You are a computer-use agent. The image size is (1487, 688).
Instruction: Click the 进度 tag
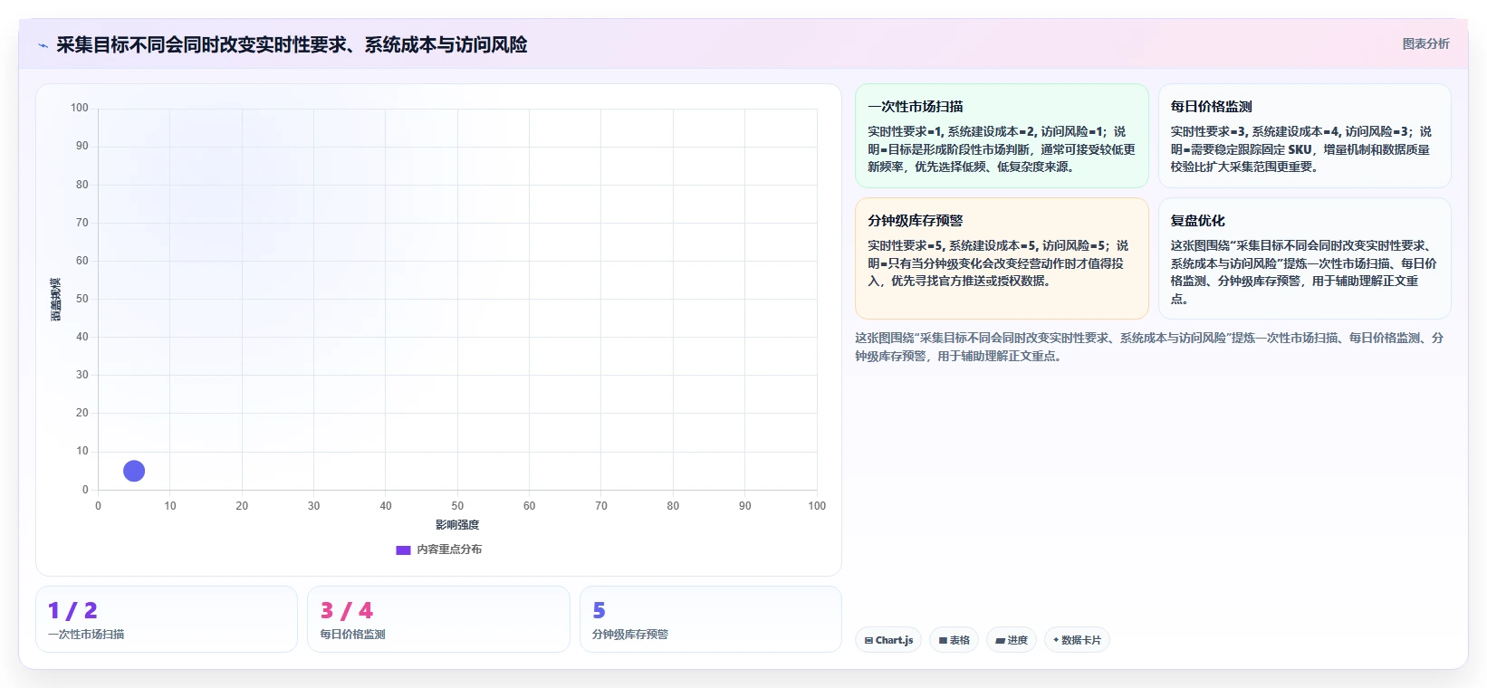click(1012, 640)
